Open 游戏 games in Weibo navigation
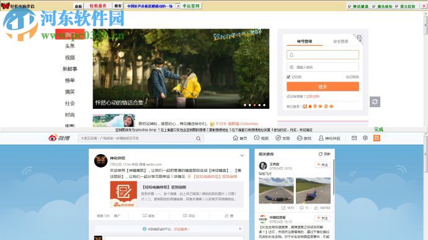428x240 pixels. (x=304, y=138)
